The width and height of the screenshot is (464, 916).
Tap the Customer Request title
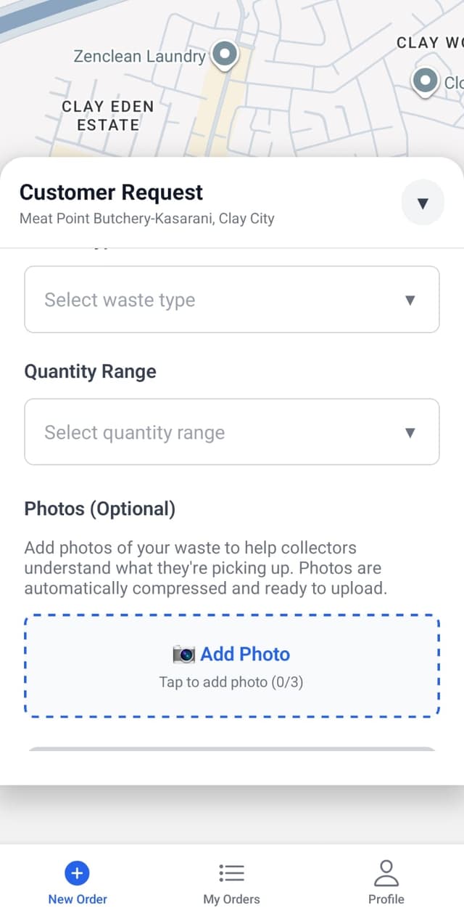pyautogui.click(x=111, y=192)
